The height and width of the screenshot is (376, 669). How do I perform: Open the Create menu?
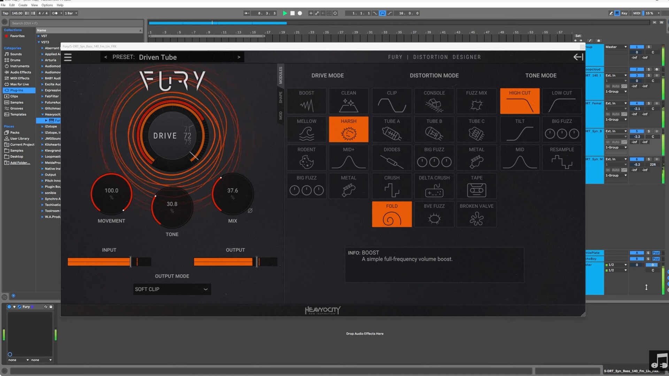click(23, 5)
